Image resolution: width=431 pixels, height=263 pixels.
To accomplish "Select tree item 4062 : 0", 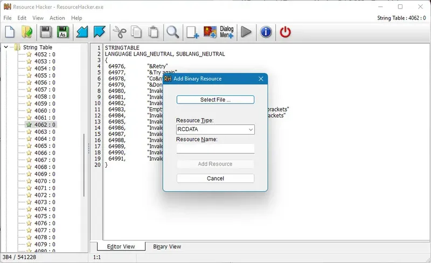I will pyautogui.click(x=45, y=124).
